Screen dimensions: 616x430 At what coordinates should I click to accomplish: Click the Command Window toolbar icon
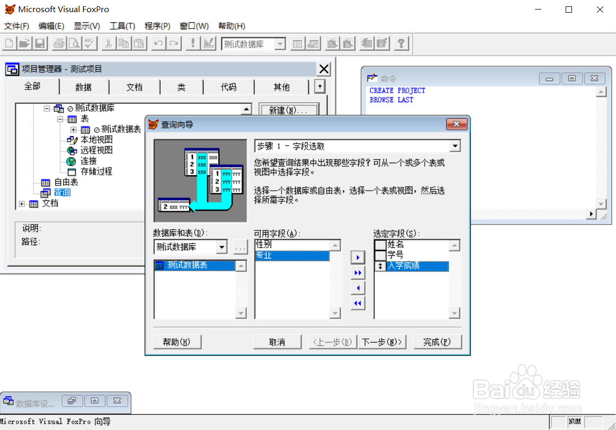(297, 43)
